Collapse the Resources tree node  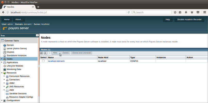[x=2, y=73]
